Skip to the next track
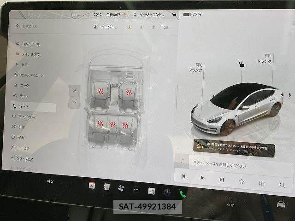 pyautogui.click(x=222, y=180)
